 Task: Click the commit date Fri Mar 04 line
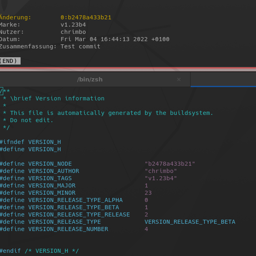pyautogui.click(x=115, y=39)
